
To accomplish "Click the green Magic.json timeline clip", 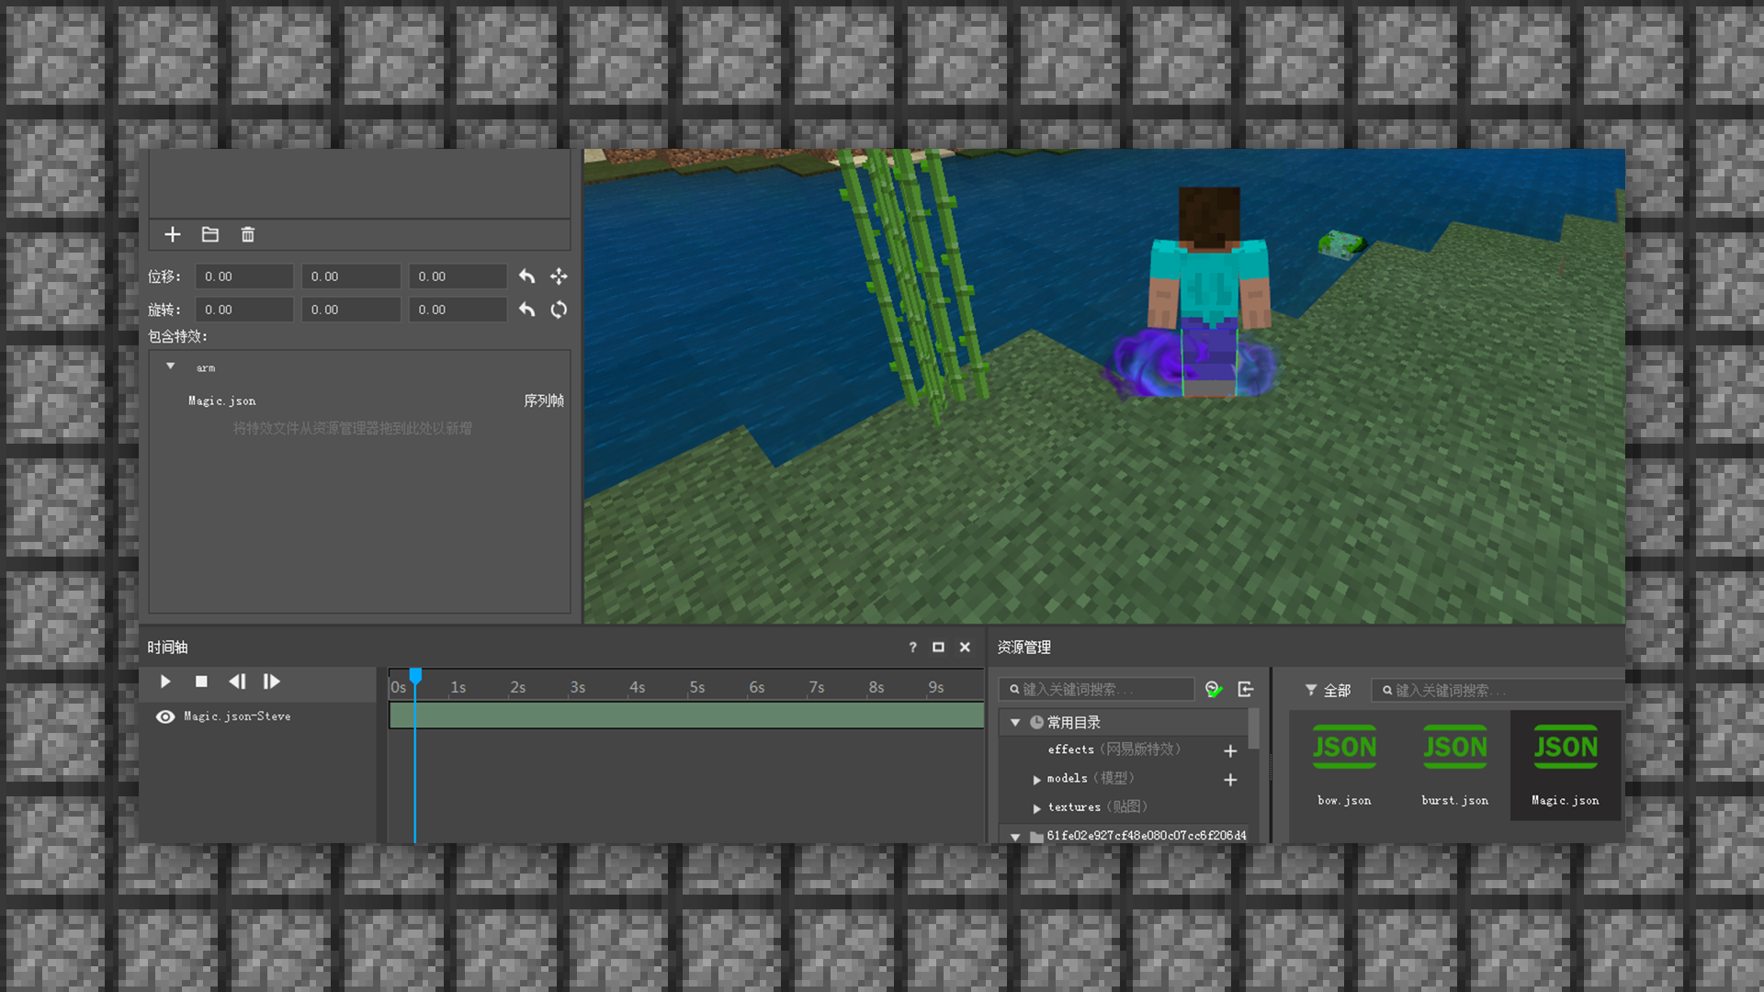I will [x=686, y=716].
